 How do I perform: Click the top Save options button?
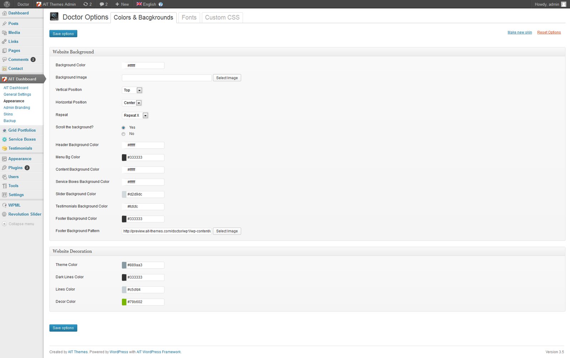tap(63, 34)
